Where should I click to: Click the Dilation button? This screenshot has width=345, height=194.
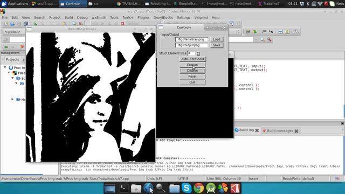pos(192,71)
